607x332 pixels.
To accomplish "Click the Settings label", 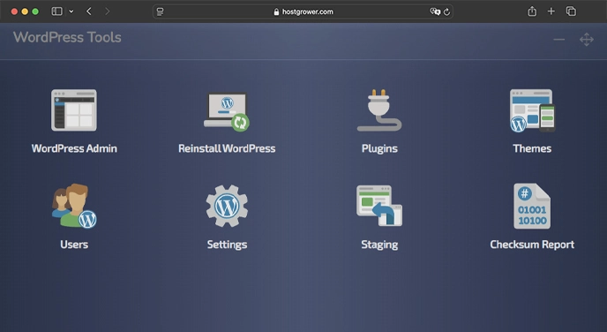I will pos(227,245).
